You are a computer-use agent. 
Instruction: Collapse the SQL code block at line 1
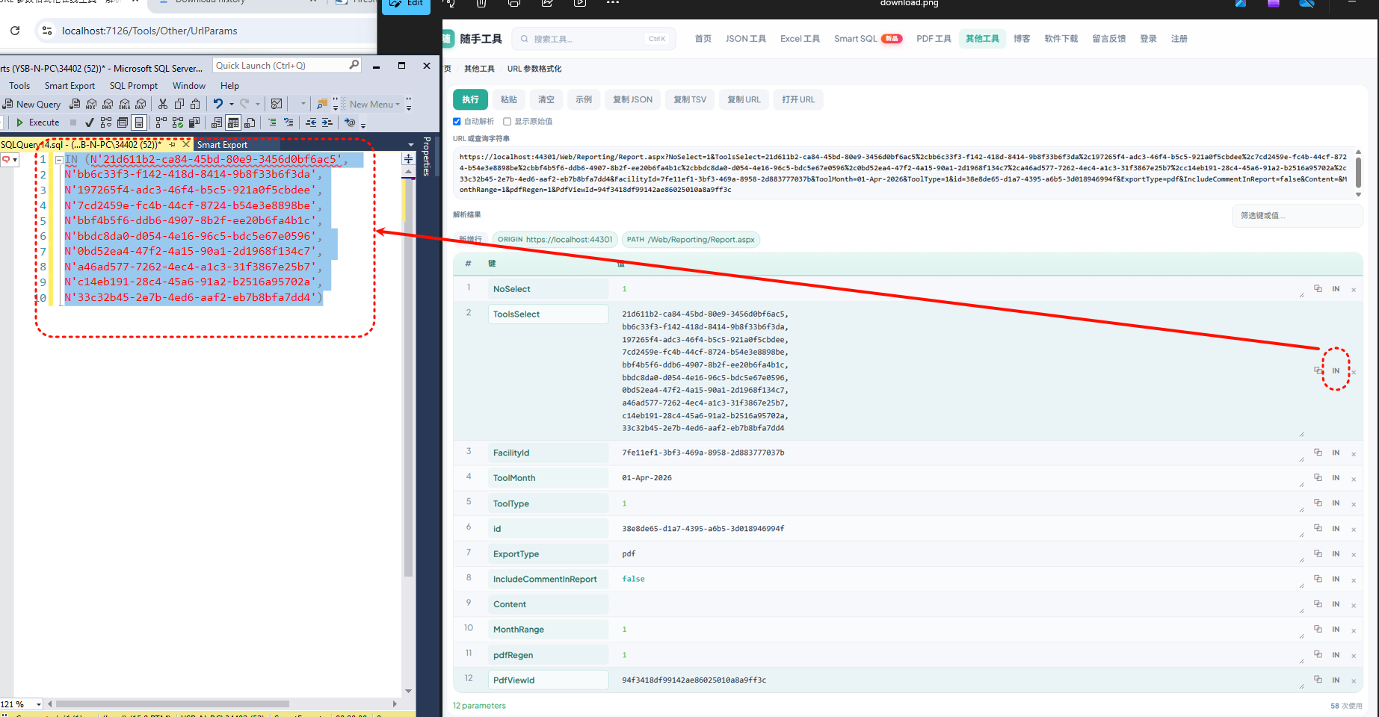tap(58, 160)
